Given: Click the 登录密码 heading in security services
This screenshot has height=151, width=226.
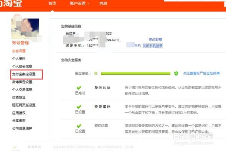Looking at the screenshot, I should pyautogui.click(x=102, y=107).
